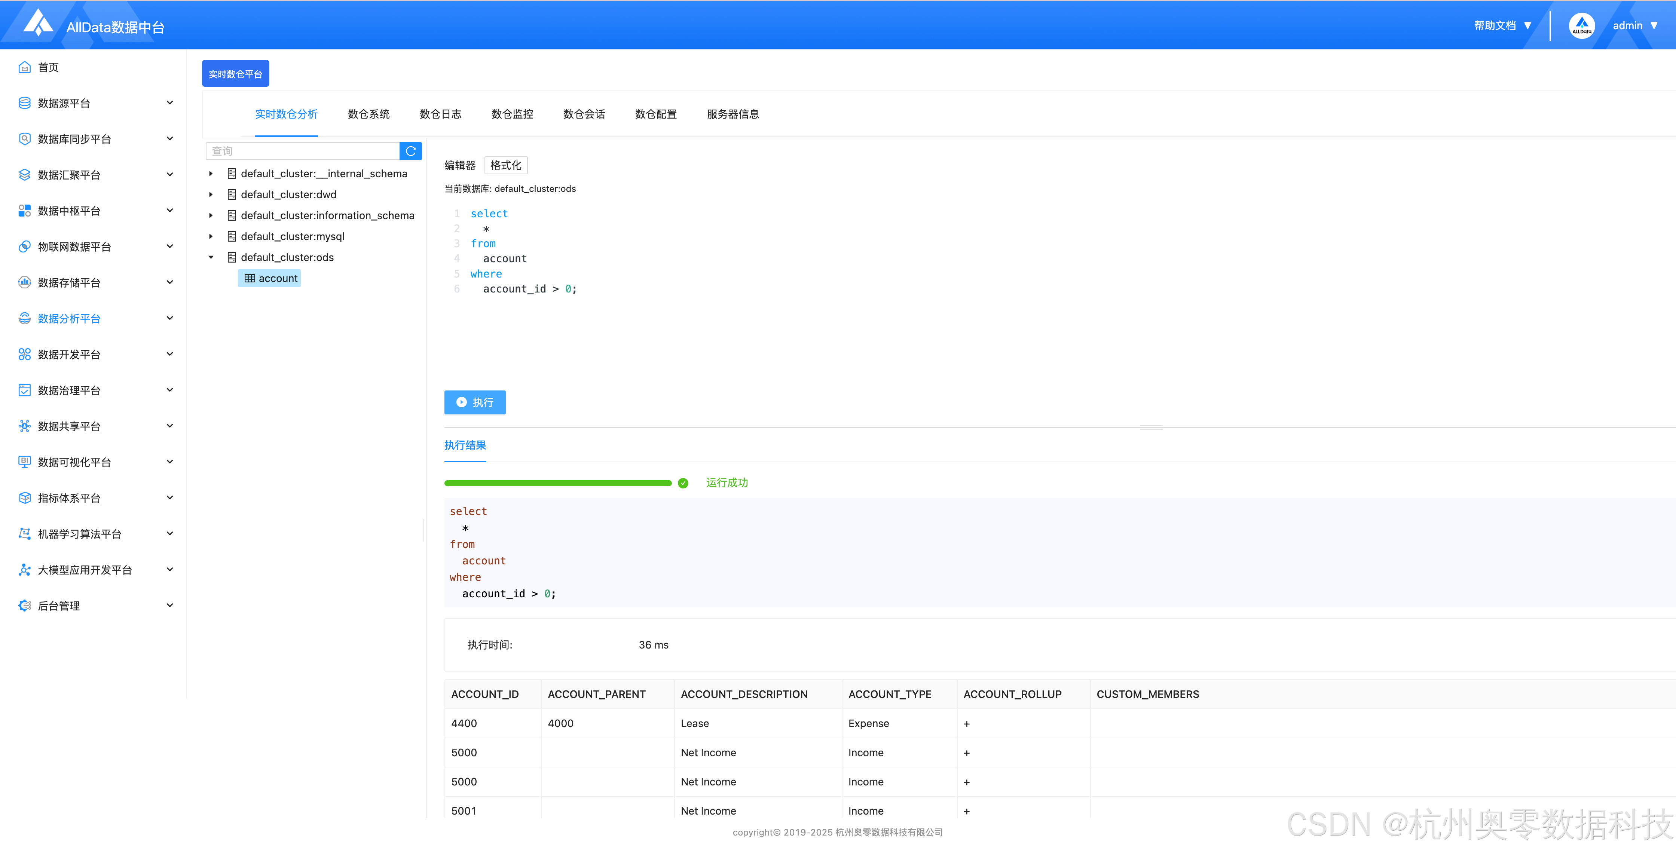Click the 数据中枢平台 sidebar icon
The width and height of the screenshot is (1676, 852).
pos(25,211)
